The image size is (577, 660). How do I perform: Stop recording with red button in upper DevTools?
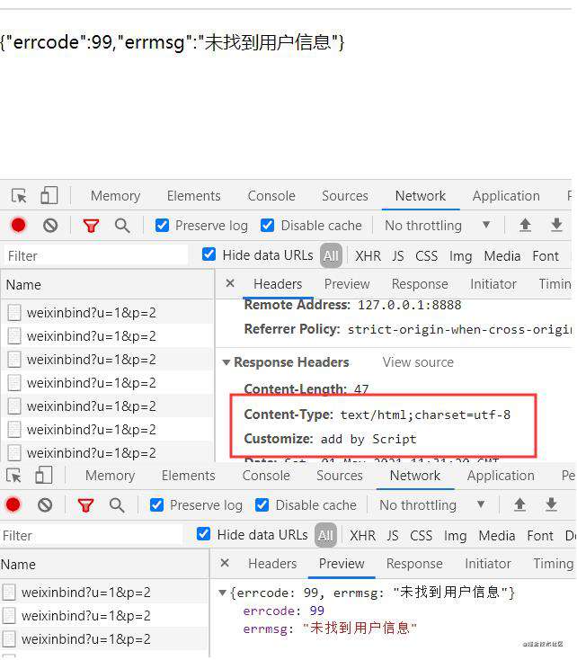(18, 225)
